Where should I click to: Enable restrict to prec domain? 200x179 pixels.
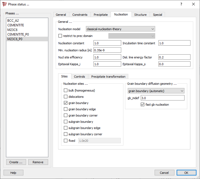60,36
